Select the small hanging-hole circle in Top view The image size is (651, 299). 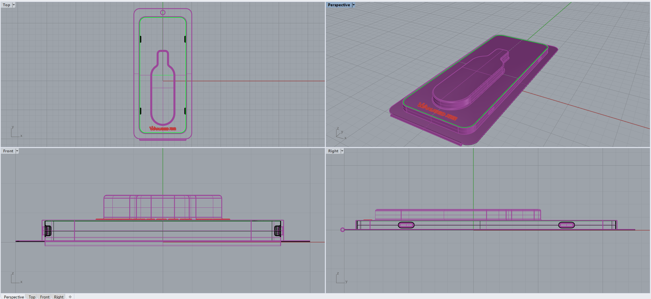(163, 13)
